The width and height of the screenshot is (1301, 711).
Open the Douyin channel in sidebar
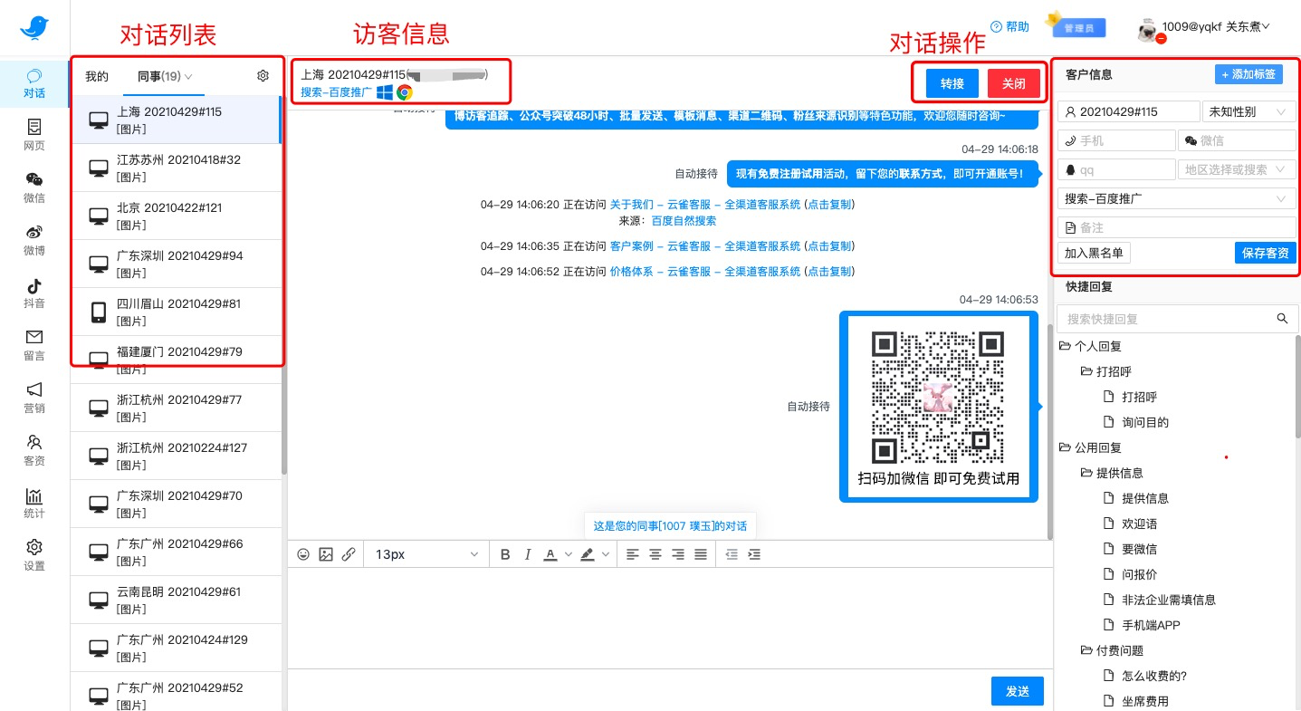[33, 292]
